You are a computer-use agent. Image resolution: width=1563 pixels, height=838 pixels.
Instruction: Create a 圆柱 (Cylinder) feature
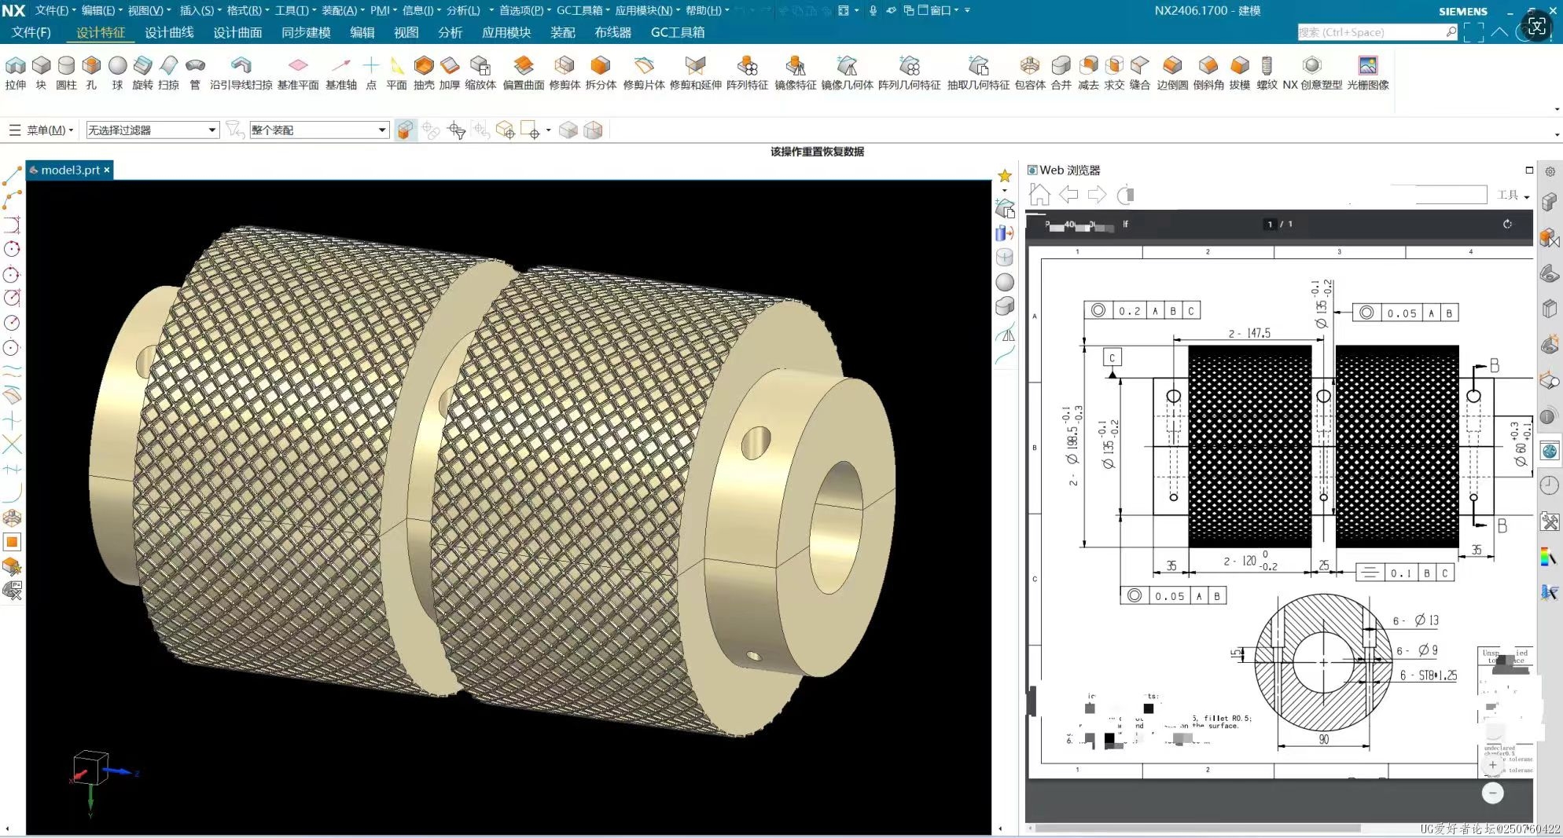coord(66,72)
